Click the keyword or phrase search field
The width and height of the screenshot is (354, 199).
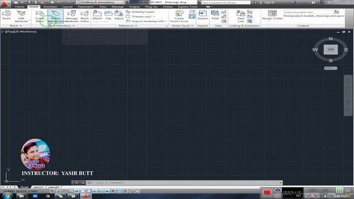(x=226, y=2)
